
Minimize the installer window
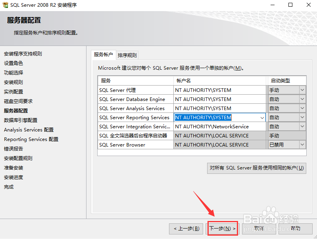pos(273,5)
